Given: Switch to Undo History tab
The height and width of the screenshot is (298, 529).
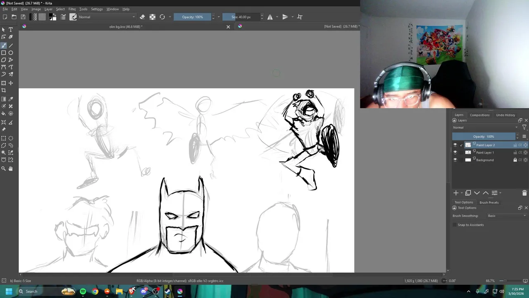Looking at the screenshot, I should [x=505, y=115].
